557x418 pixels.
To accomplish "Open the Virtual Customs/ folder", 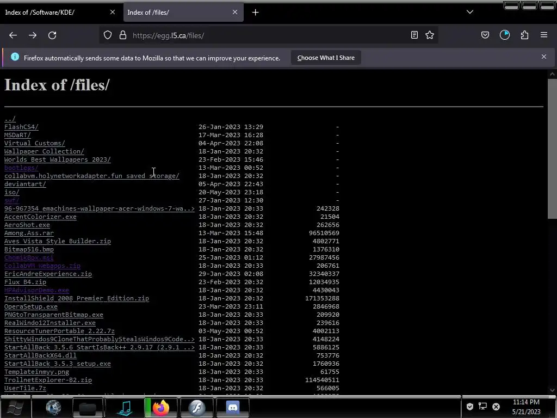I will (x=34, y=143).
